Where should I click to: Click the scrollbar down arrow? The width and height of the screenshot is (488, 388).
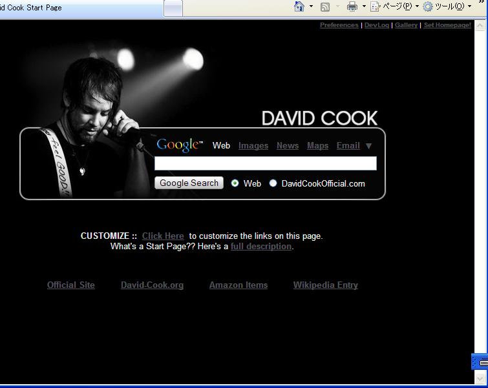480,378
